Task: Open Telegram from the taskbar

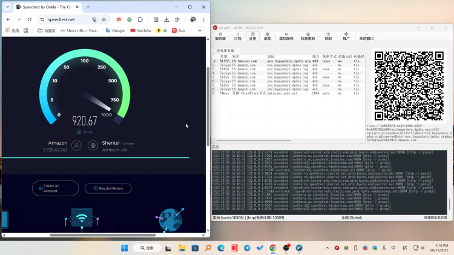Action: [x=247, y=248]
